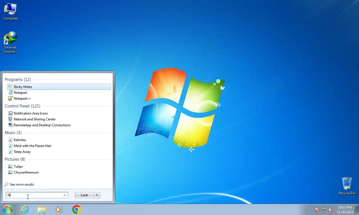
Task: Open the Tulips picture result
Action: [x=59, y=167]
